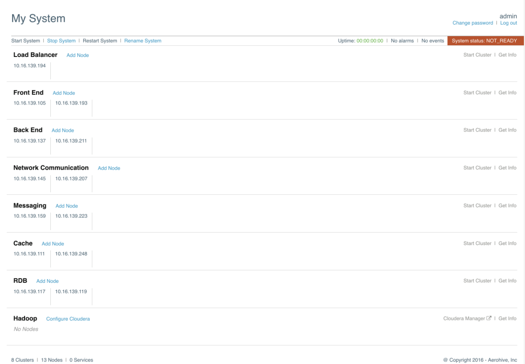
Task: Click the System status NOT_READY badge
Action: [x=484, y=41]
